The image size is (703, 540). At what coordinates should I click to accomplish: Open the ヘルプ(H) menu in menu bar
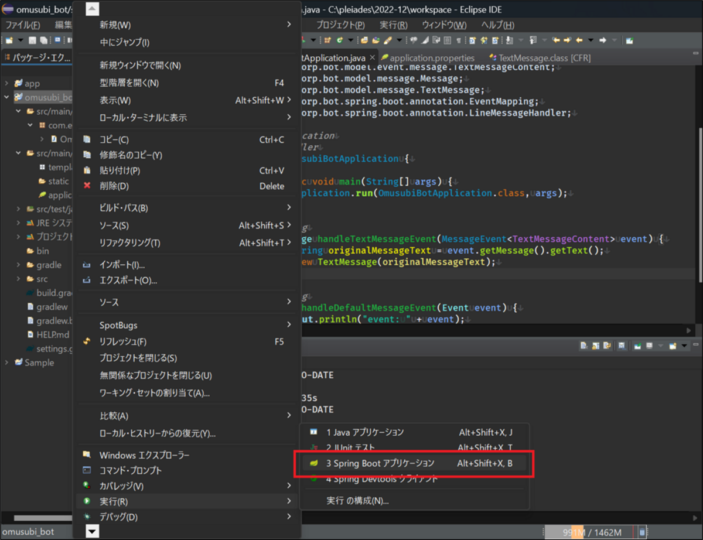click(497, 25)
